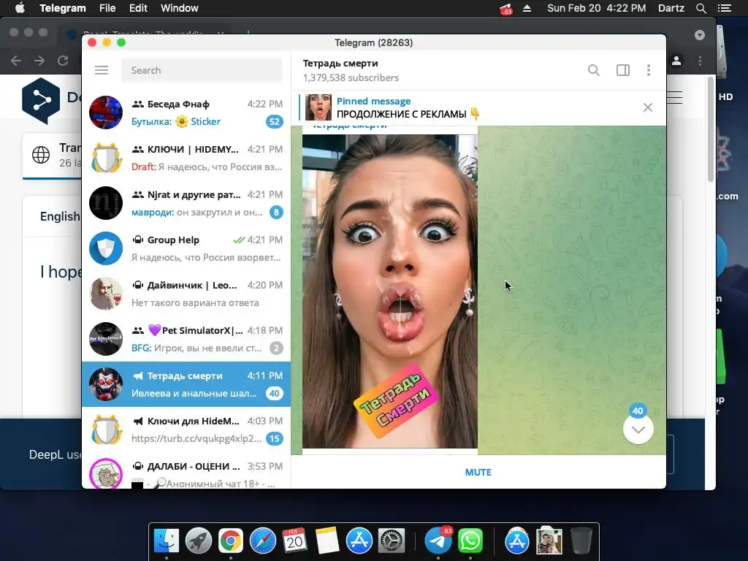Screen dimensions: 748x561
Task: Open the Apple menu
Action: coord(20,8)
